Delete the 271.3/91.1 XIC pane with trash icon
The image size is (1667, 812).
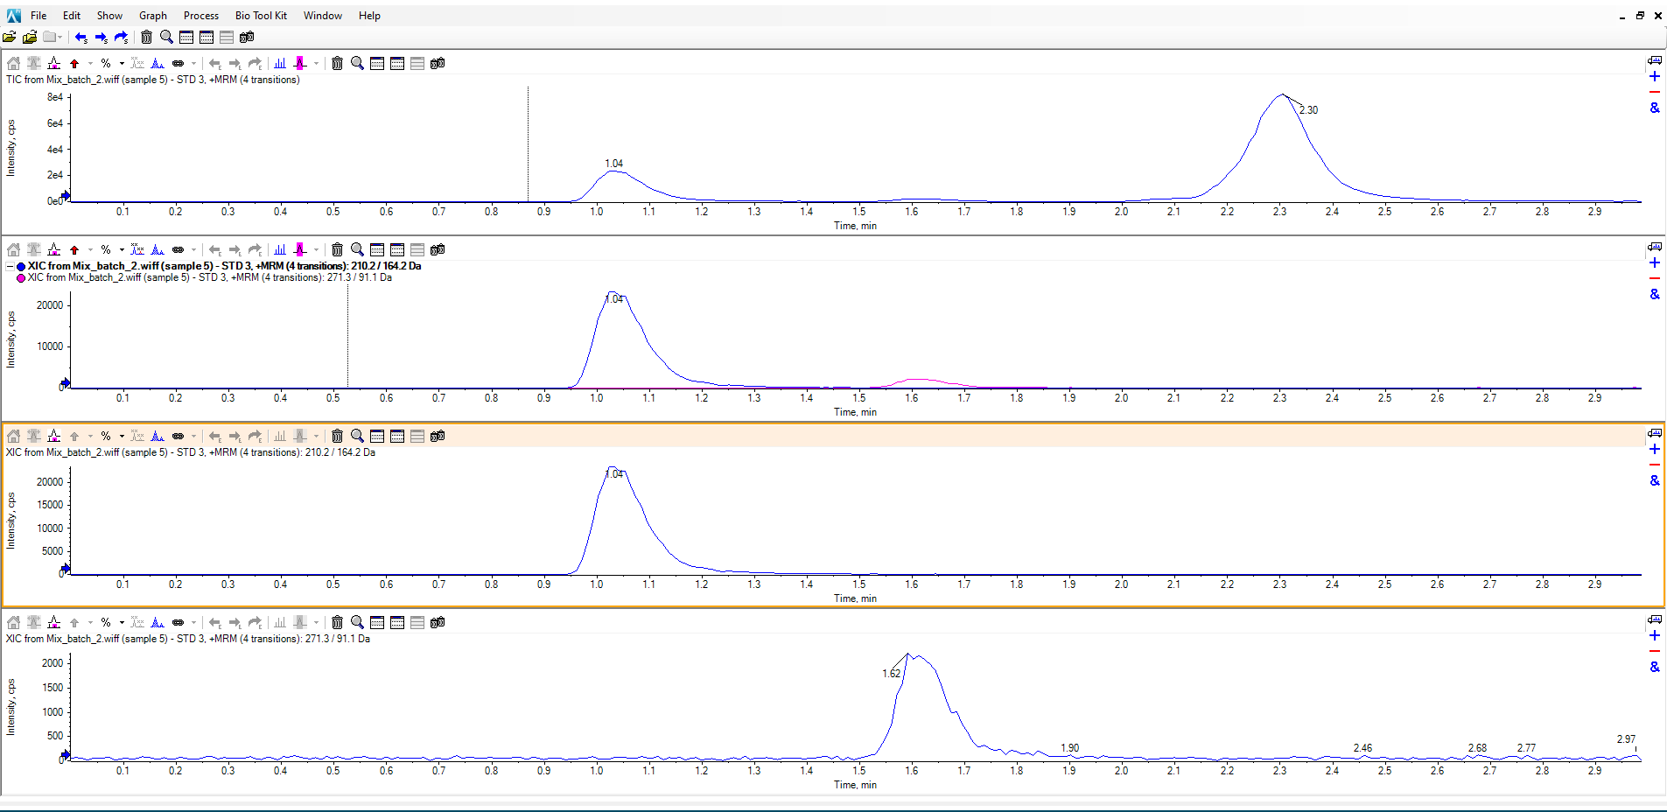tap(337, 622)
